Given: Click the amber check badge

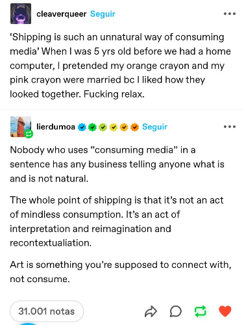Looking at the screenshot, I should point(124,127).
